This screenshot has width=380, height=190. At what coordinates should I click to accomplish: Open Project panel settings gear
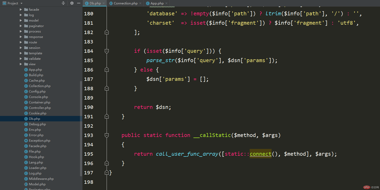pos(72,3)
